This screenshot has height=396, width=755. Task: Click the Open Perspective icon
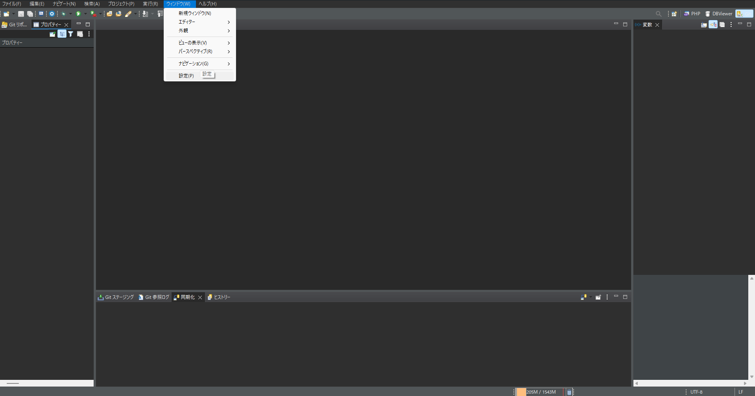[674, 14]
